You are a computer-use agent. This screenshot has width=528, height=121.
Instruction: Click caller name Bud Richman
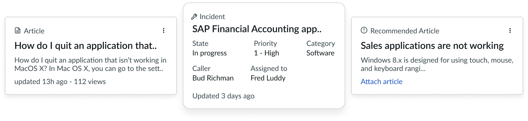pos(213,78)
